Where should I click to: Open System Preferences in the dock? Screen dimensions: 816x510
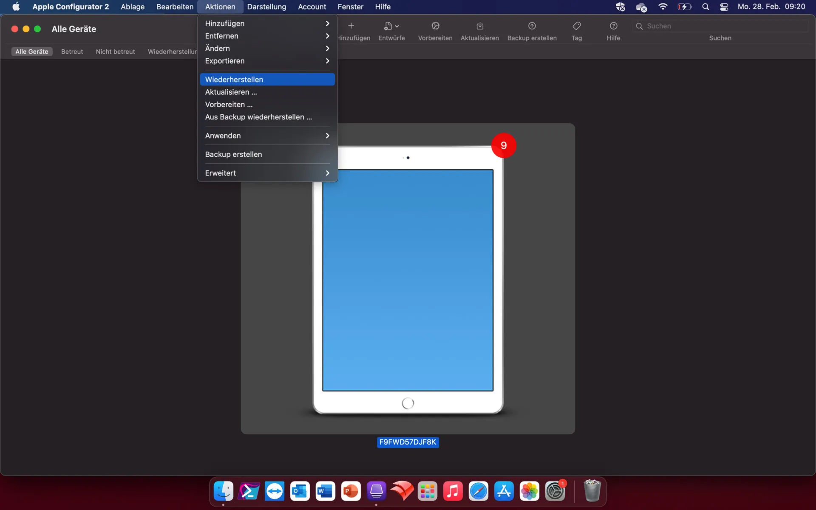click(x=555, y=491)
